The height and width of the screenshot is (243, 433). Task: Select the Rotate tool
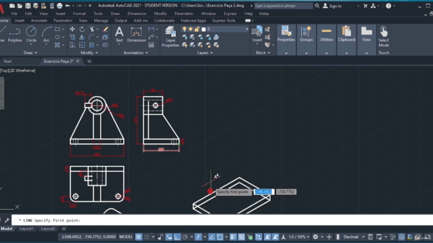coord(82,29)
